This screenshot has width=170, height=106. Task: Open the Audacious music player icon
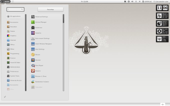point(33,28)
